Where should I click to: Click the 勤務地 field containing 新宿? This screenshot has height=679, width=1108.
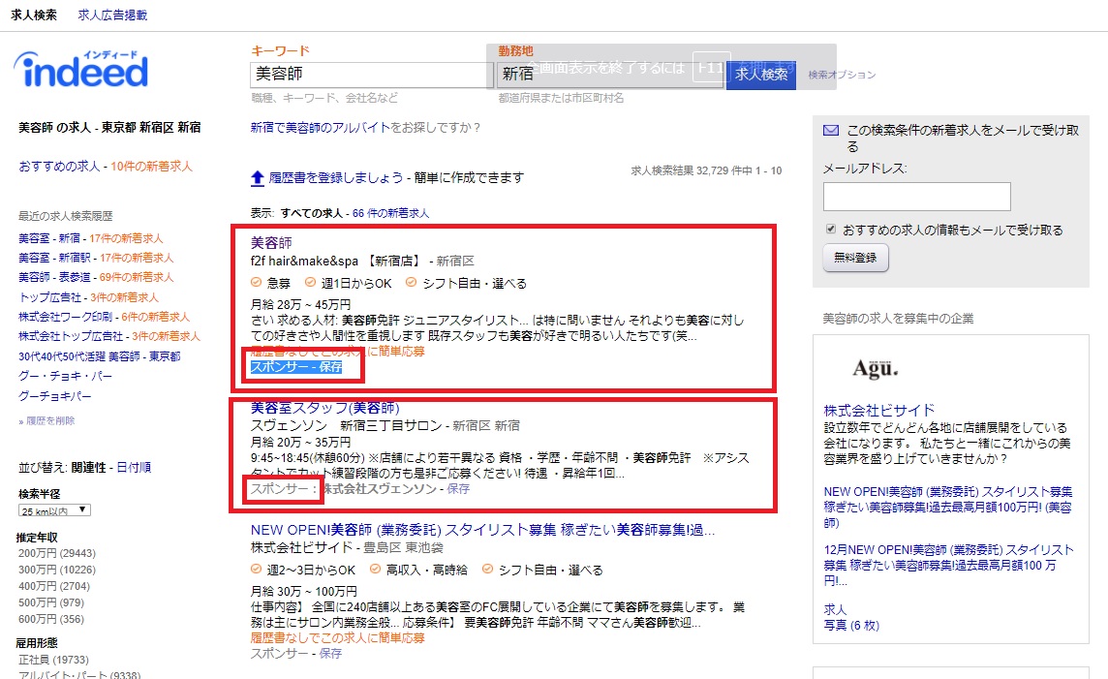coord(610,75)
